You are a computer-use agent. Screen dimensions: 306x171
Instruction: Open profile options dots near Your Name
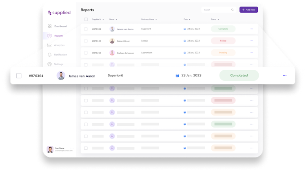pyautogui.click(x=72, y=148)
